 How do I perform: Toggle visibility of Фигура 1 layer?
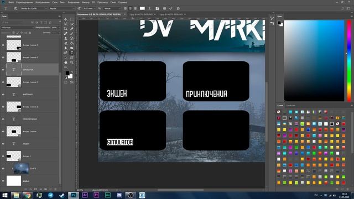pos(3,156)
